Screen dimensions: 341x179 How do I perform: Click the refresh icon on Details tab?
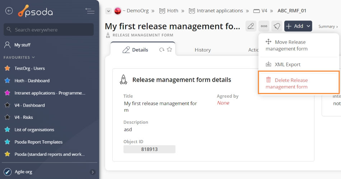click(x=162, y=50)
